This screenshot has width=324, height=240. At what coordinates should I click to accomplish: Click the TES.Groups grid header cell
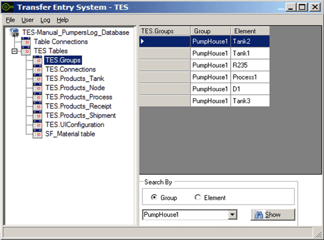[x=164, y=31]
